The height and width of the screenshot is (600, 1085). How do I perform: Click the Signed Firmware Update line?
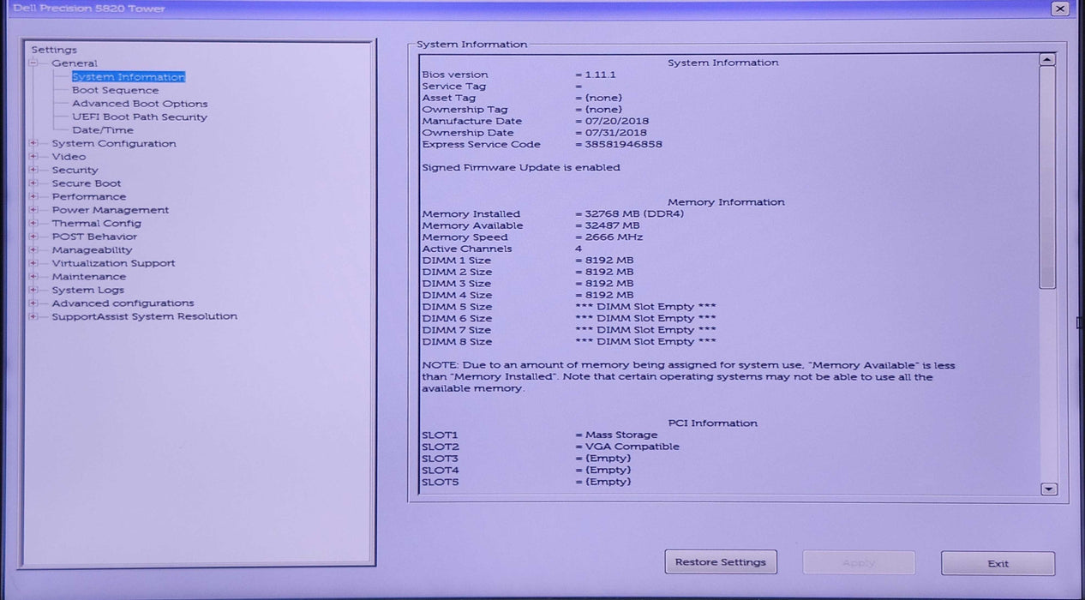(x=521, y=168)
